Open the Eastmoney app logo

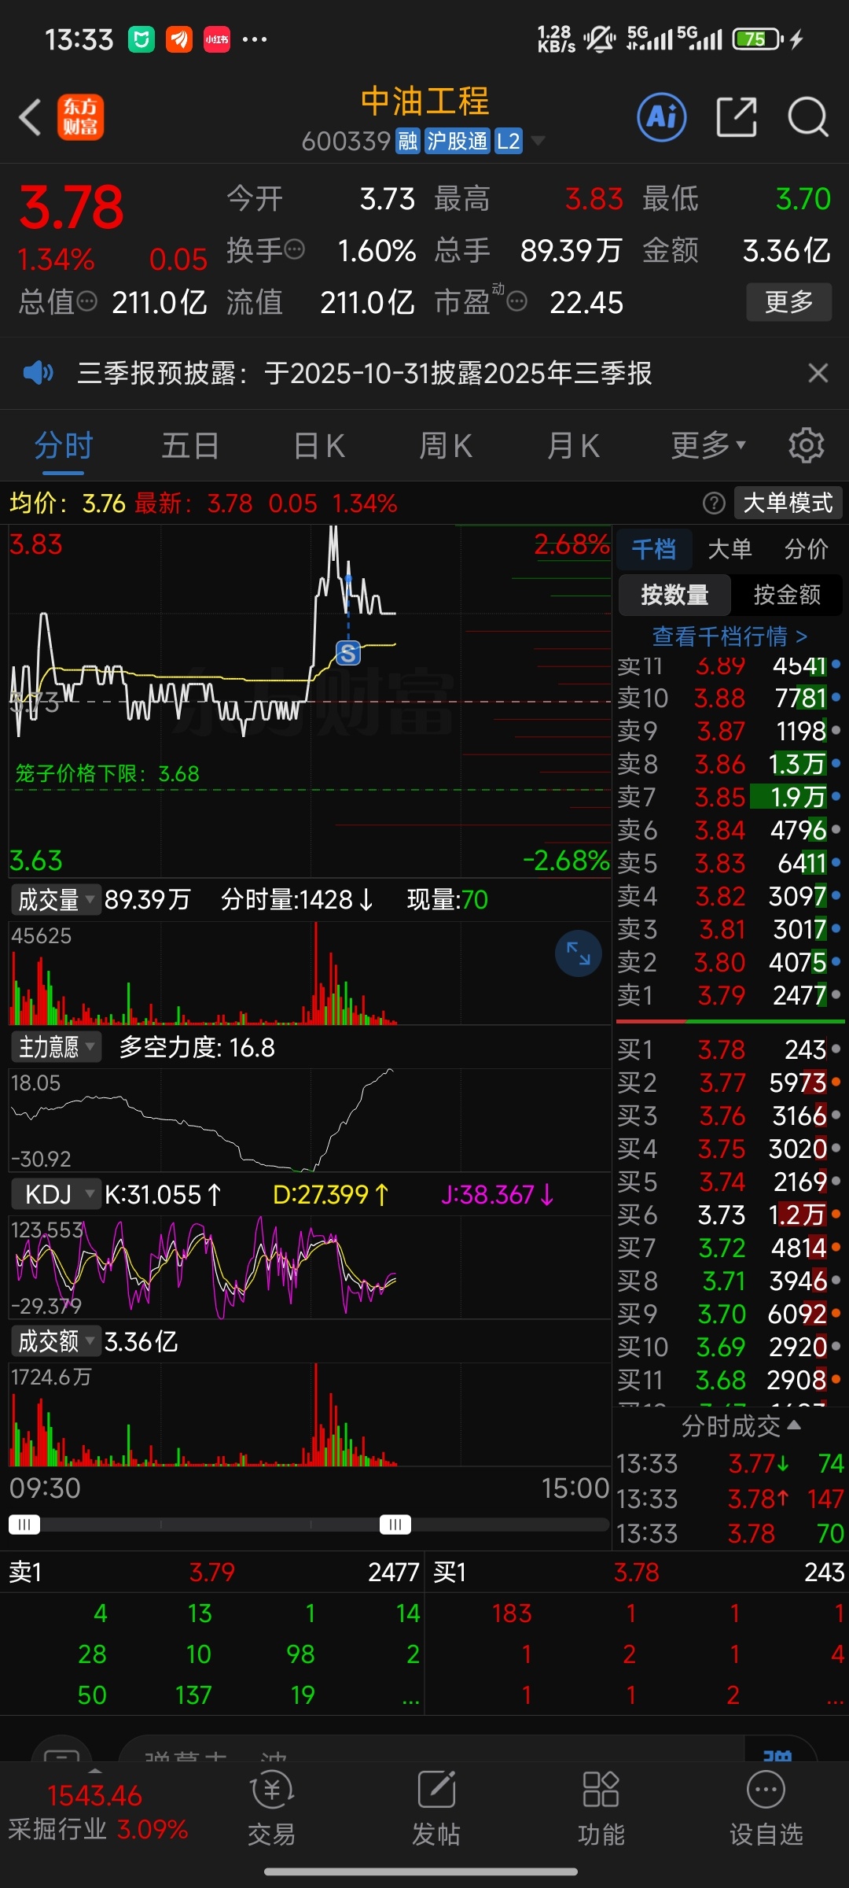80,118
